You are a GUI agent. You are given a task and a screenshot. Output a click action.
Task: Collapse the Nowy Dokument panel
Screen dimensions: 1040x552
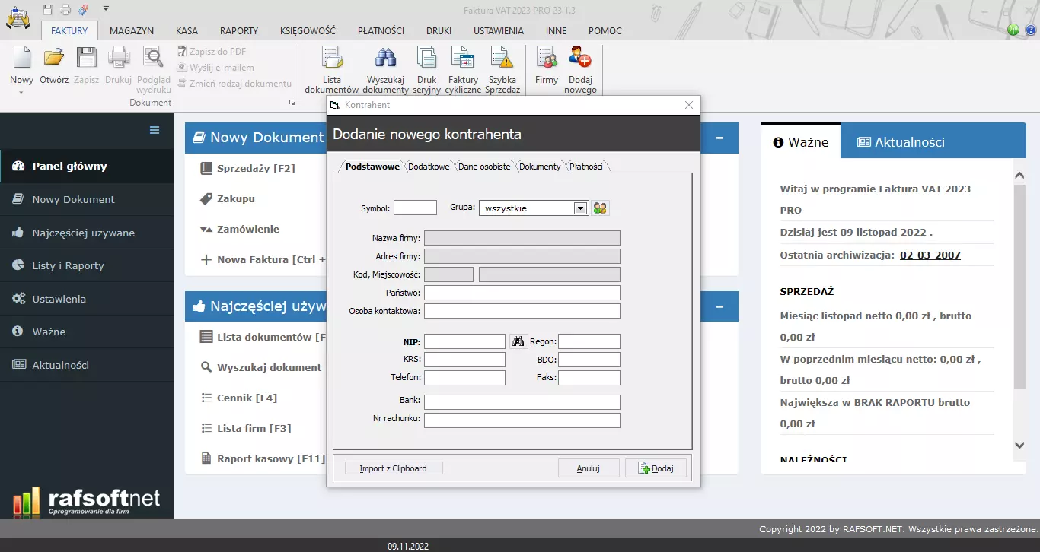click(719, 138)
